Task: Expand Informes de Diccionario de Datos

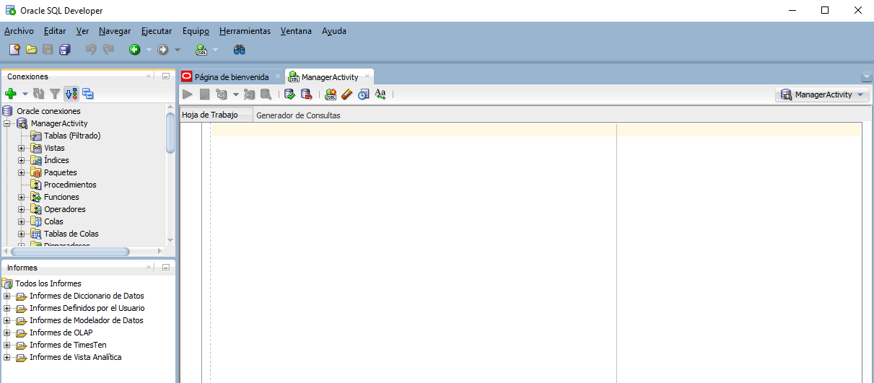Action: [7, 296]
